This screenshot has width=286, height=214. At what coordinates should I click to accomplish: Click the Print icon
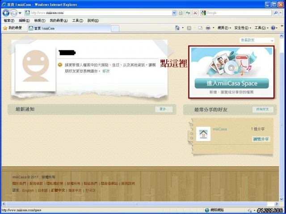coord(208,28)
